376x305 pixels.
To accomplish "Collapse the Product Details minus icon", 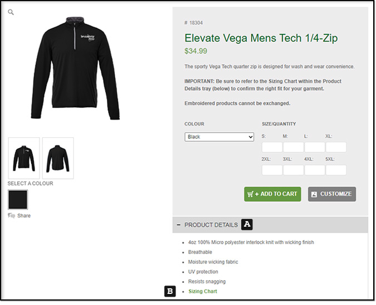I will 178,225.
